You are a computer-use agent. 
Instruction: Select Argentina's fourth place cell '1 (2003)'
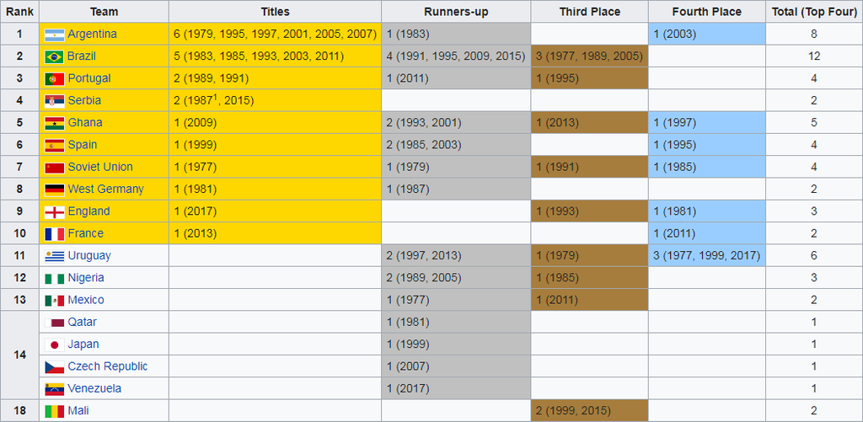707,34
